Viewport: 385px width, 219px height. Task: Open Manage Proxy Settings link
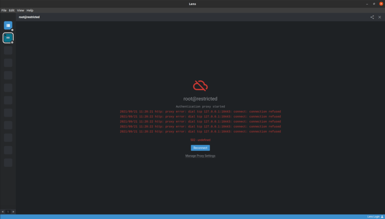click(x=200, y=156)
